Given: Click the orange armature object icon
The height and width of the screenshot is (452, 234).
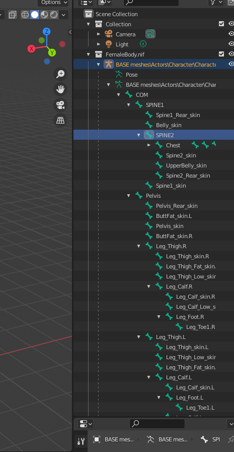Looking at the screenshot, I should click(108, 64).
